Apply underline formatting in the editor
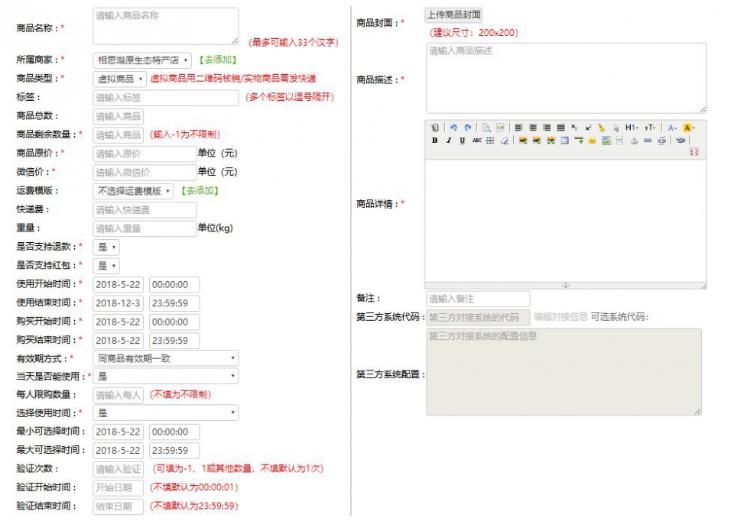Viewport: 734px width, 521px height. [x=463, y=141]
